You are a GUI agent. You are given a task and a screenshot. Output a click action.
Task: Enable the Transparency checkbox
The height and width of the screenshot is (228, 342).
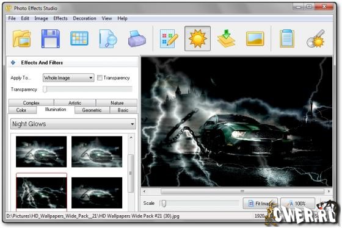tap(100, 78)
